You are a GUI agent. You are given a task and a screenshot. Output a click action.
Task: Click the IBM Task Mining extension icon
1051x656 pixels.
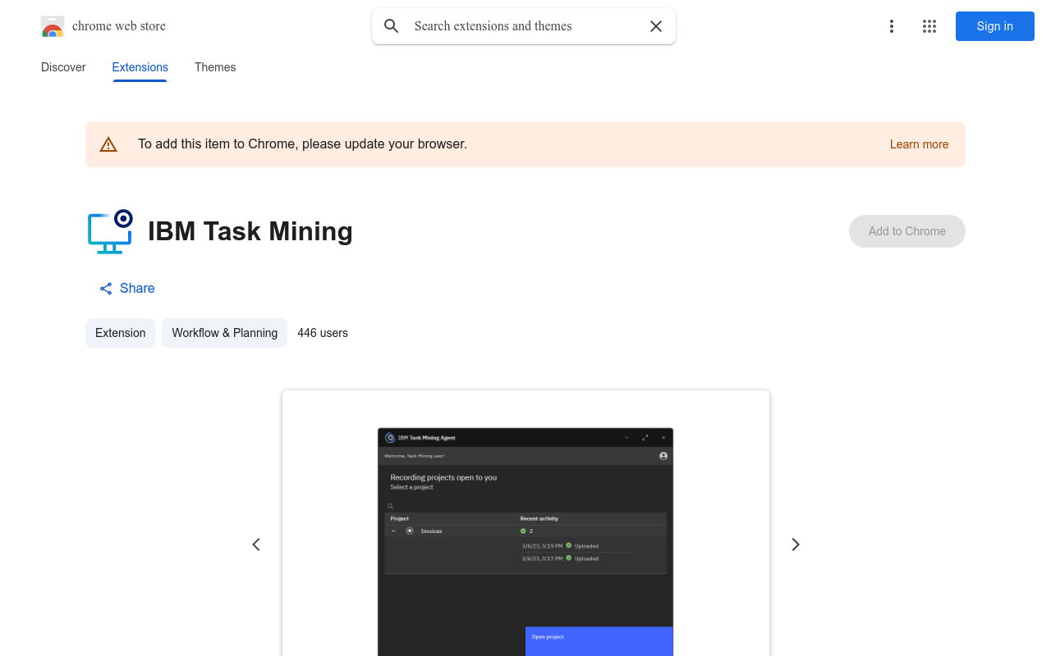click(x=111, y=231)
